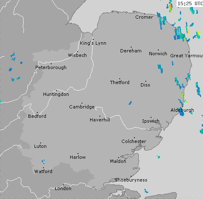Select the Luton label
This screenshot has height=199, width=203.
click(40, 146)
